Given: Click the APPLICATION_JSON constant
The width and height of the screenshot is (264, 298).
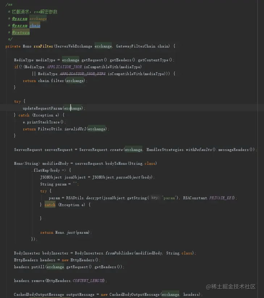Looking at the screenshot, I should pyautogui.click(x=64, y=67).
